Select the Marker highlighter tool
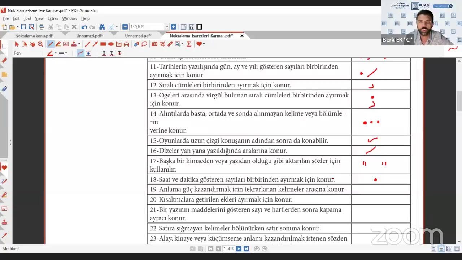The image size is (462, 260). click(58, 44)
